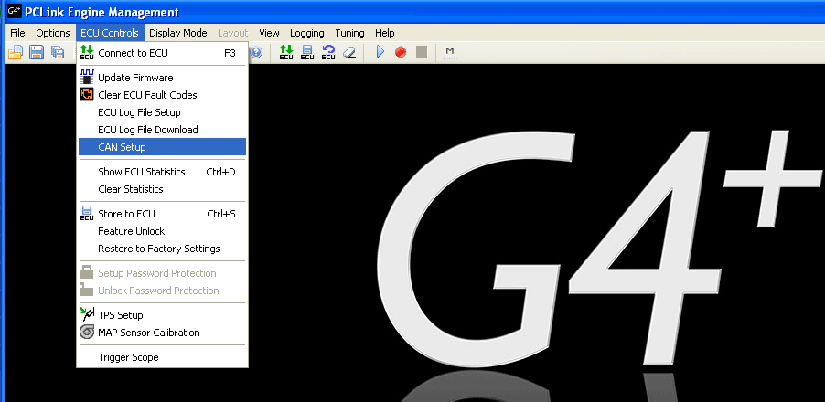Click the save all toolbar icon

(x=58, y=52)
